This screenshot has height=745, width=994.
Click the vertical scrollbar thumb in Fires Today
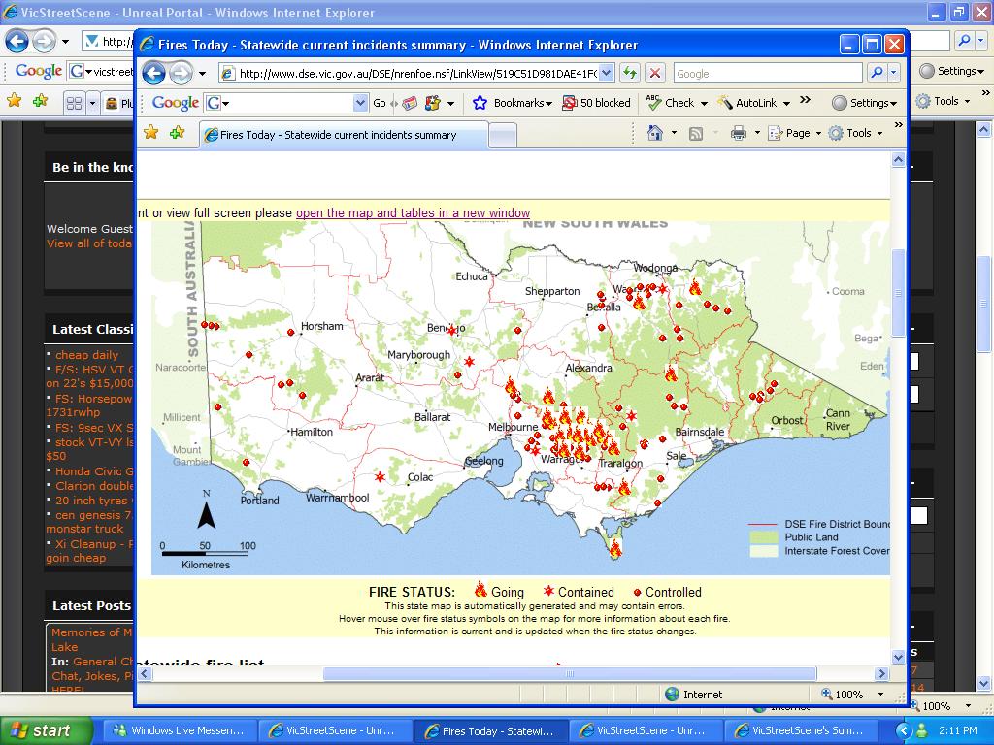pos(898,293)
